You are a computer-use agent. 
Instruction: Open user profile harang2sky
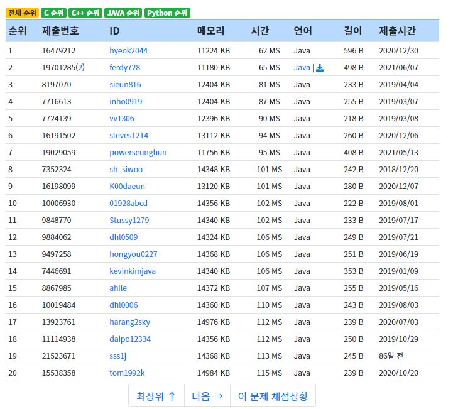coord(129,322)
